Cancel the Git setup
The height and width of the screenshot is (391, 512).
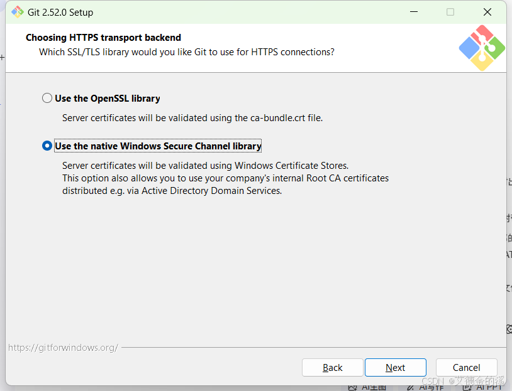pyautogui.click(x=466, y=368)
